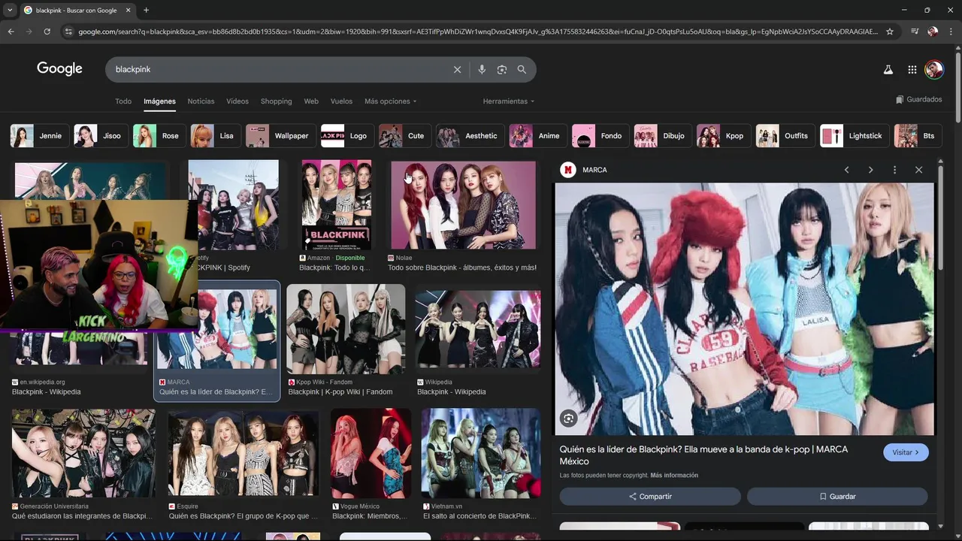Filter images by Outfits chip
Screen dimensions: 962x541
785,136
